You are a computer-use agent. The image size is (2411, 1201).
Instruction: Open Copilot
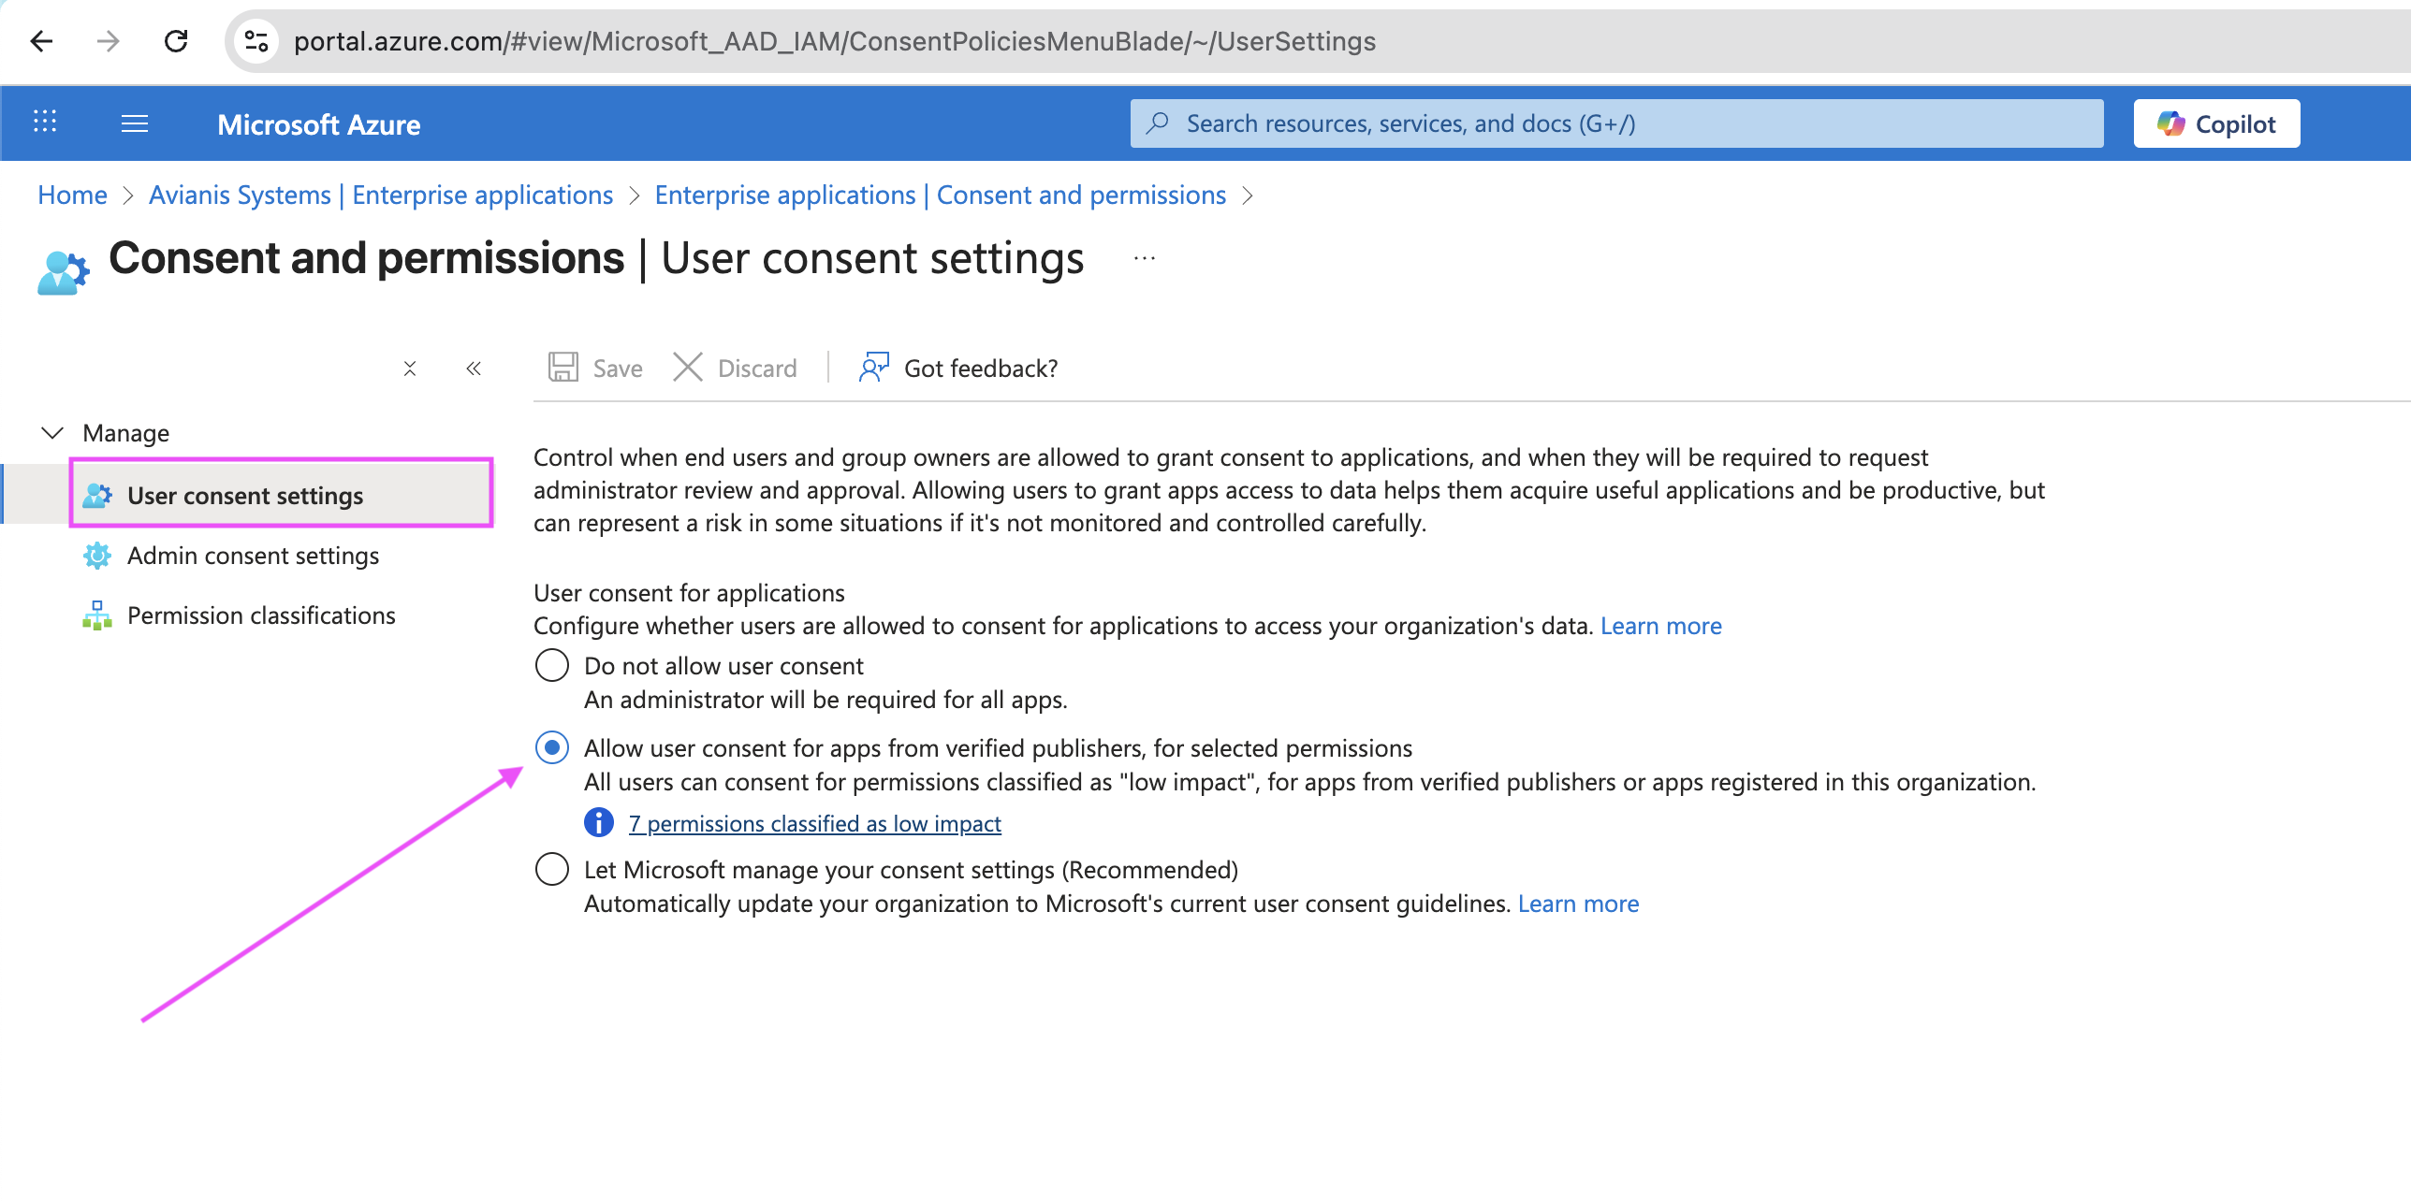[2216, 123]
